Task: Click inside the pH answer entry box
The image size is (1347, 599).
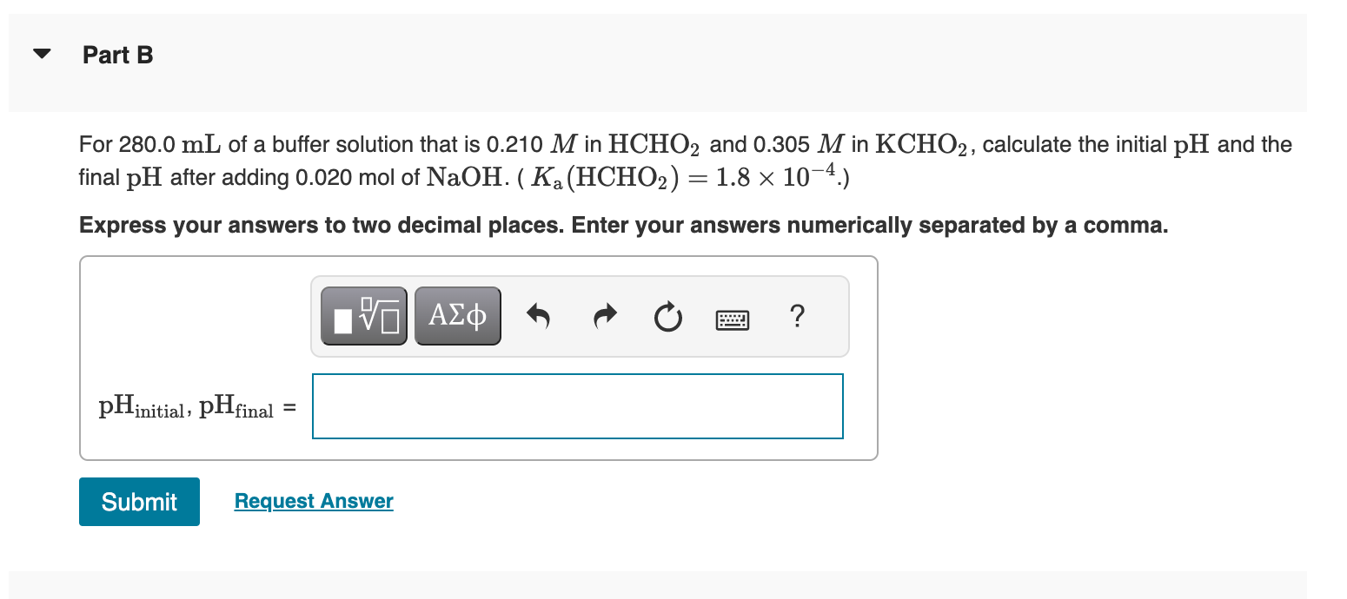Action: point(577,405)
